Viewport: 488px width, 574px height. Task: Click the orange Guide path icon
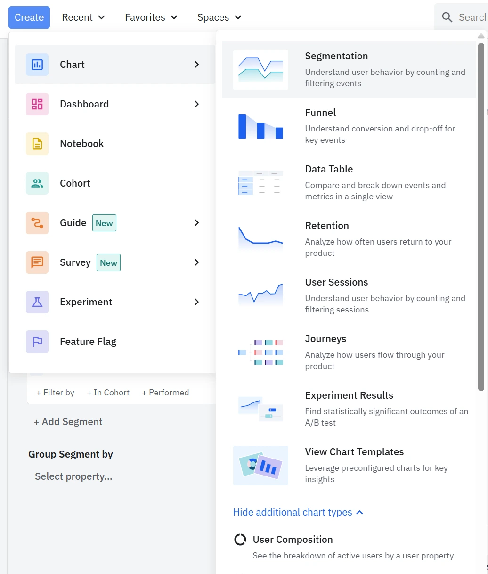(37, 223)
